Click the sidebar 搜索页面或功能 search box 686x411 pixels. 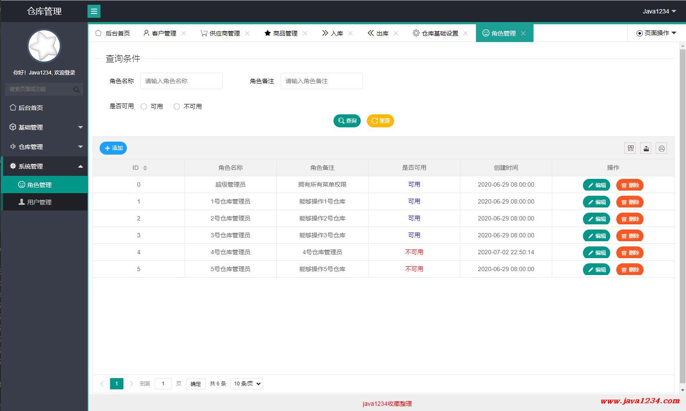44,89
